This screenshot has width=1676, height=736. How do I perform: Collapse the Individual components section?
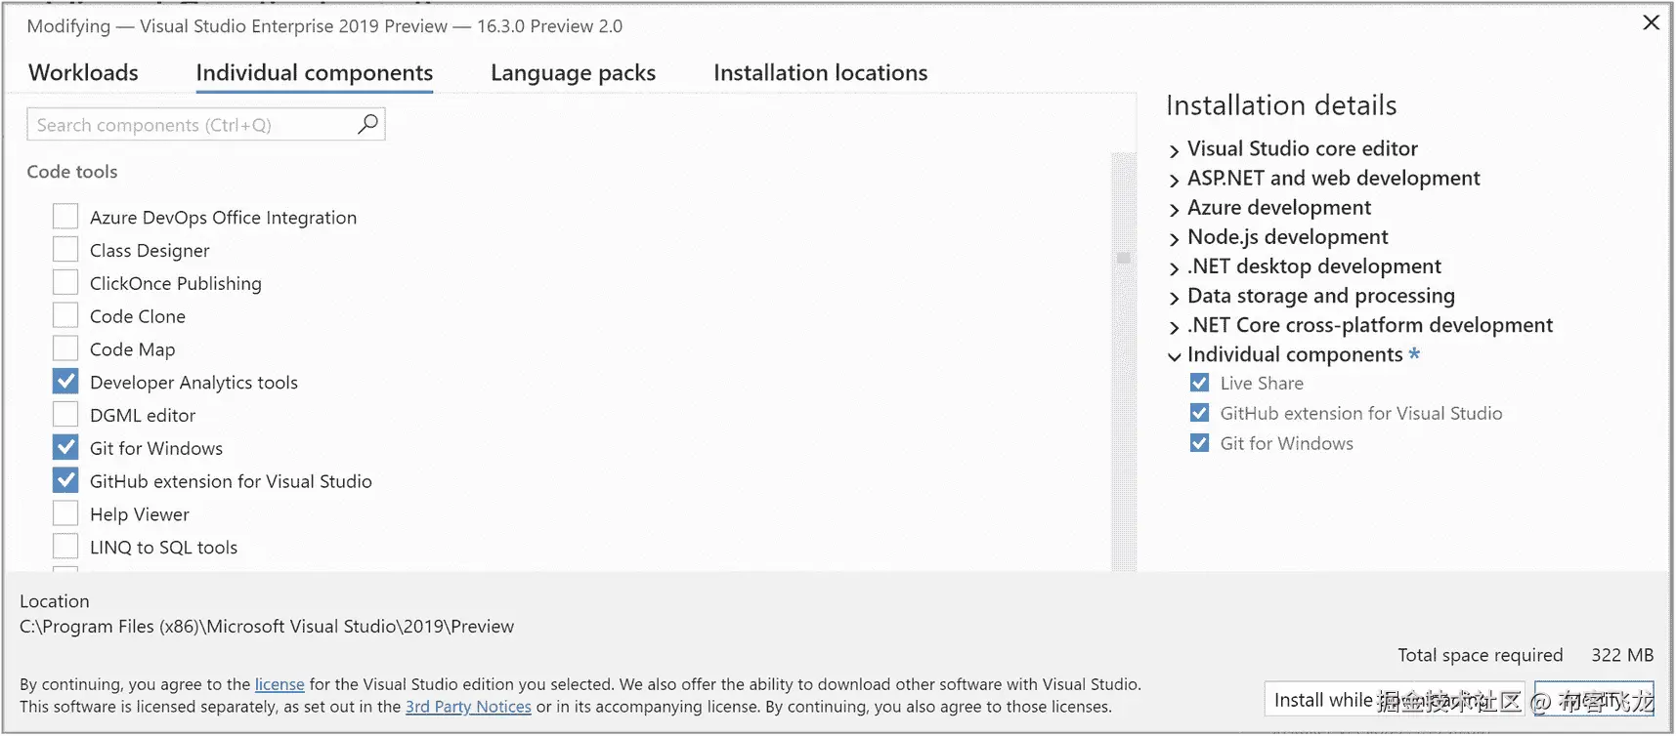pos(1175,356)
